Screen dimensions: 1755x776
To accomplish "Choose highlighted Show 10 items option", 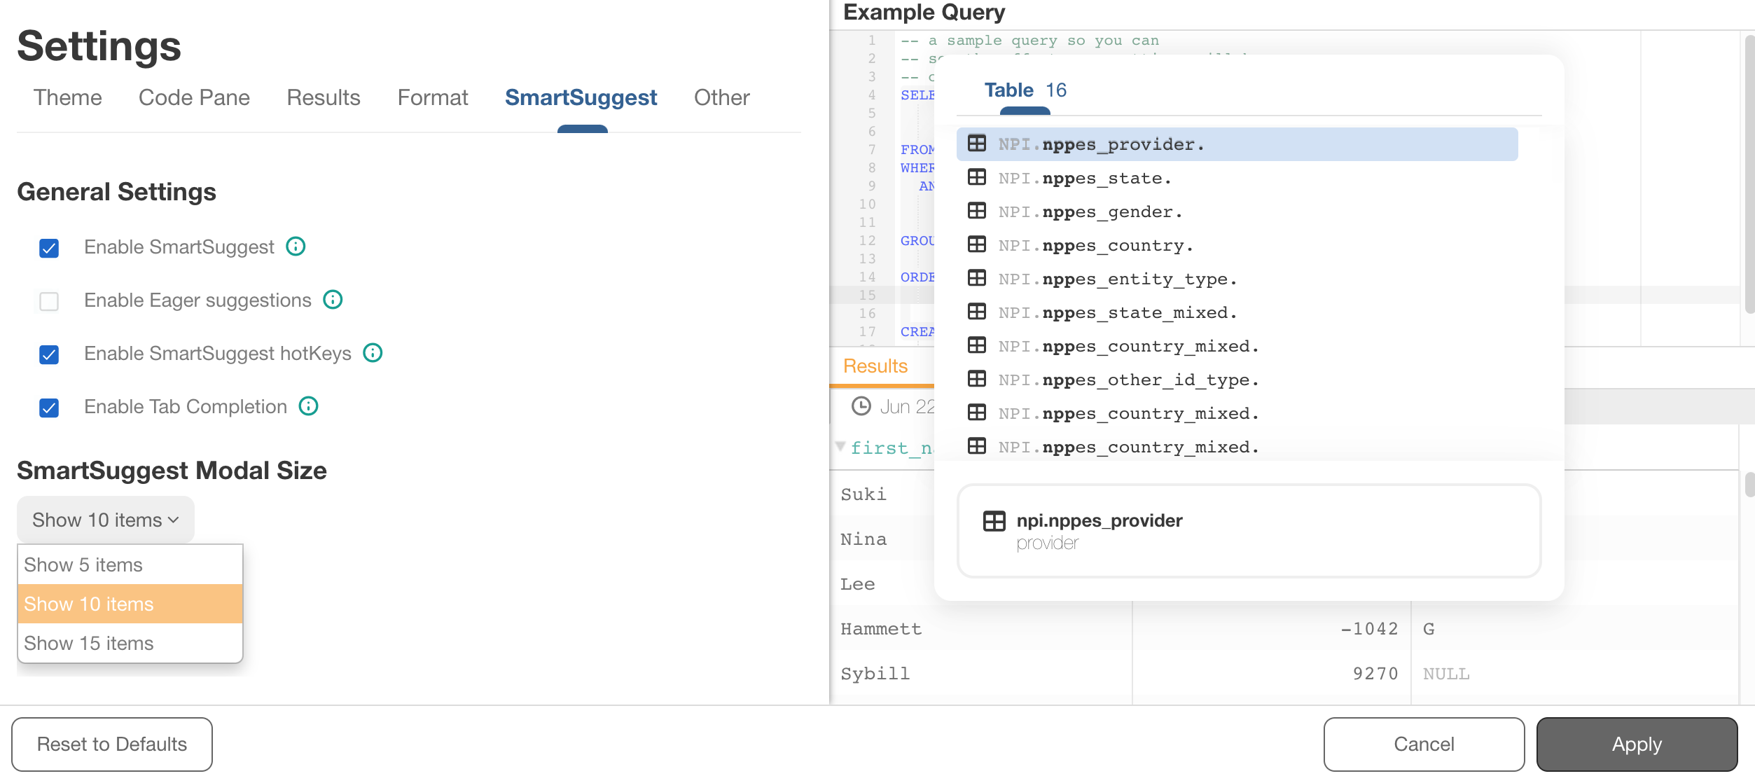I will click(x=130, y=604).
